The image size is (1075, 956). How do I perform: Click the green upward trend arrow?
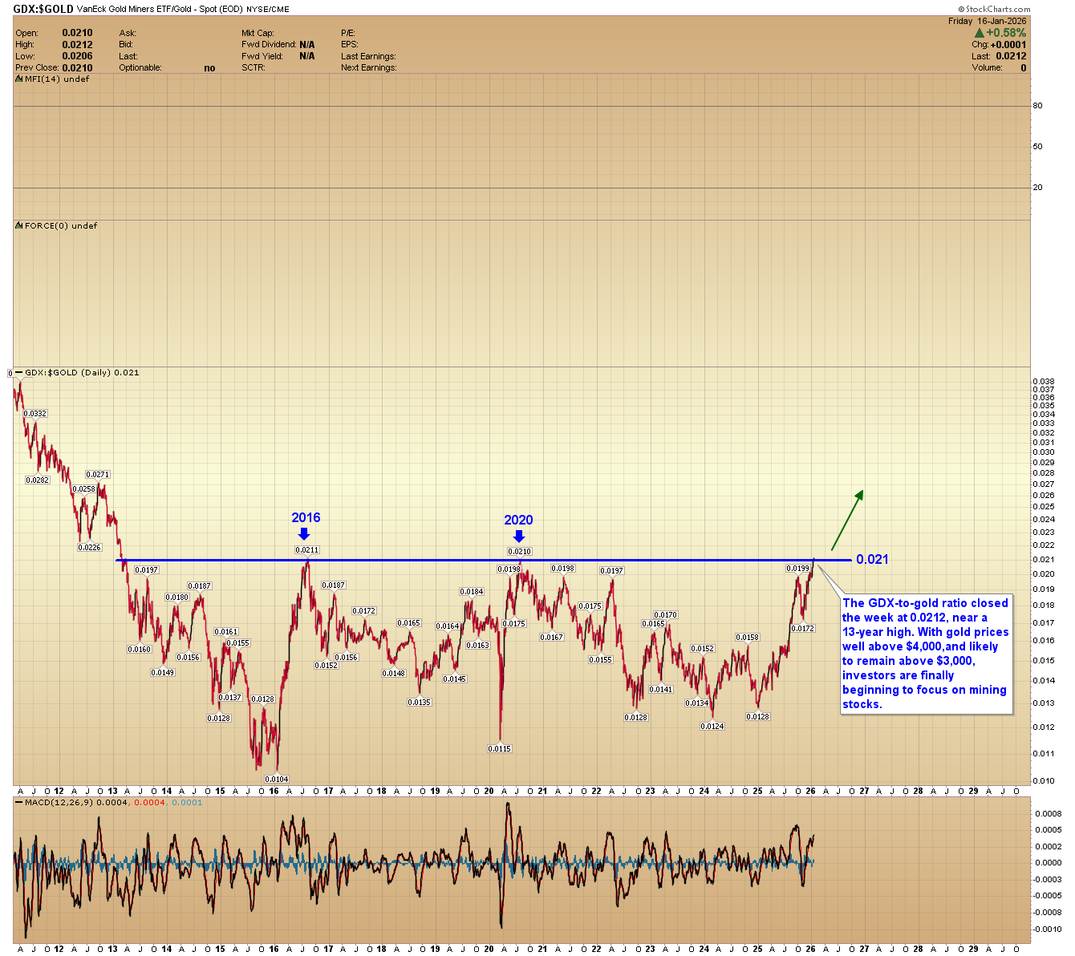[847, 519]
